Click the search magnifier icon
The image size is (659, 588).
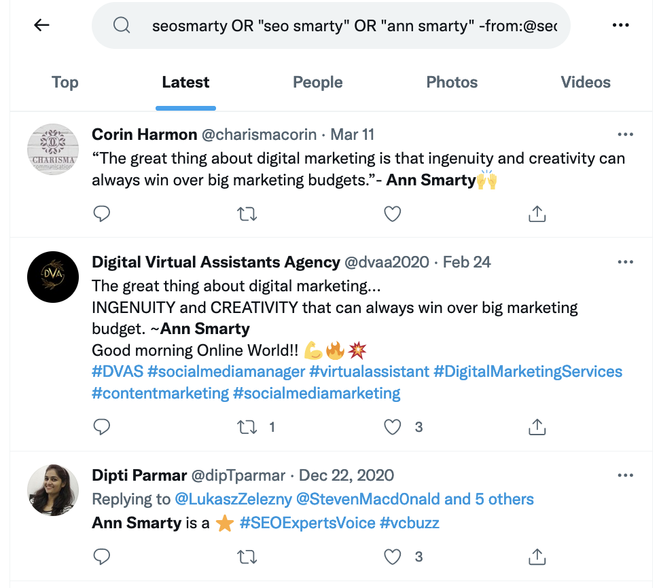122,26
